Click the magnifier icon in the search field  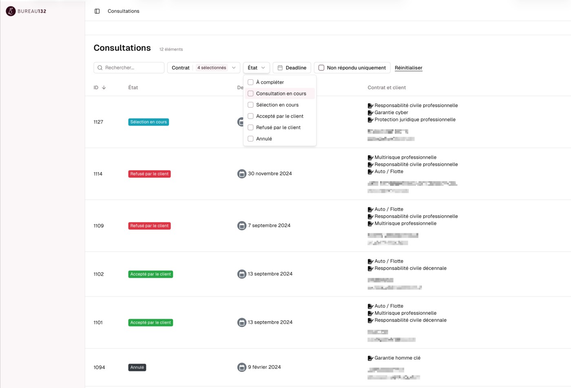pos(100,68)
